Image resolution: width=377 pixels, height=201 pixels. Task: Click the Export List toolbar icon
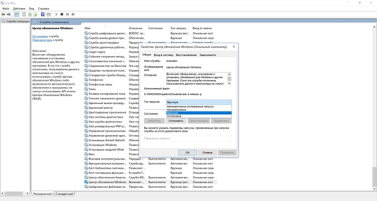coord(35,15)
